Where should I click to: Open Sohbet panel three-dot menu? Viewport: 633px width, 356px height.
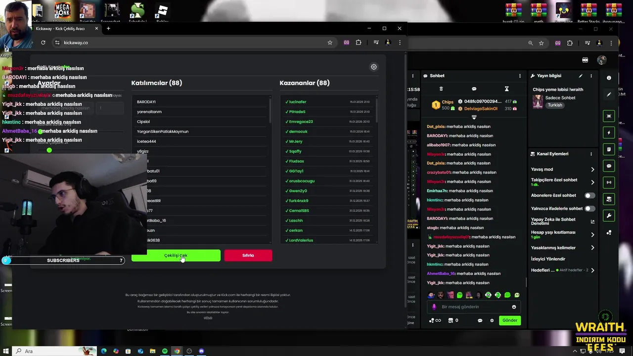click(x=520, y=76)
